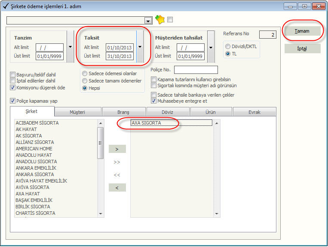Expand the Taksit date range dropdown arrow

(140, 46)
